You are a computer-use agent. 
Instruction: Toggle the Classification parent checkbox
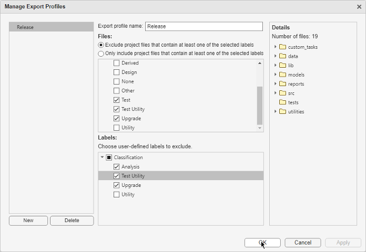click(109, 157)
